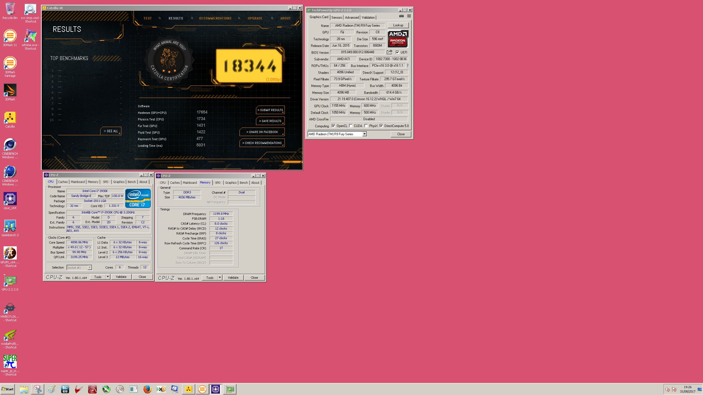Open the Recycle Bin desktop icon
Image resolution: width=703 pixels, height=395 pixels.
[x=10, y=11]
